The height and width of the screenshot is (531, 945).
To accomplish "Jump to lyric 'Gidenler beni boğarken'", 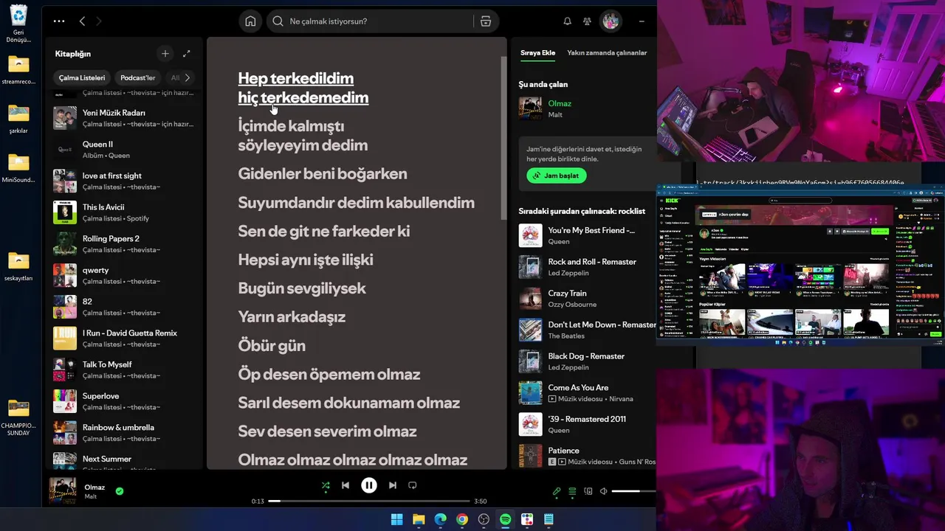I will tap(323, 174).
